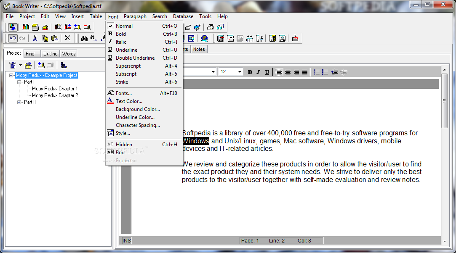Click the bulleted list icon

[x=325, y=72]
